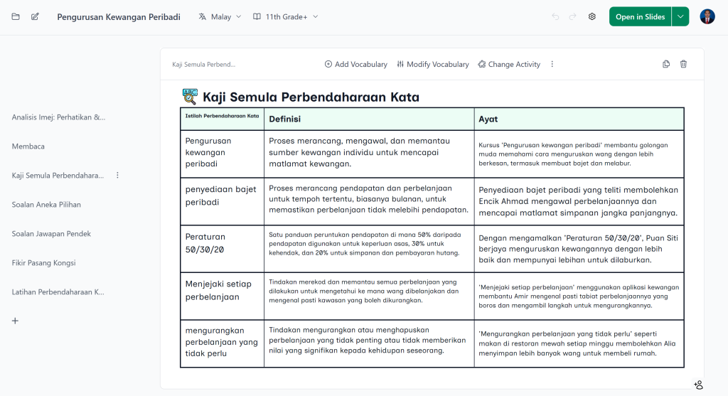The height and width of the screenshot is (396, 728).
Task: Click Add Vocabulary button
Action: [355, 64]
